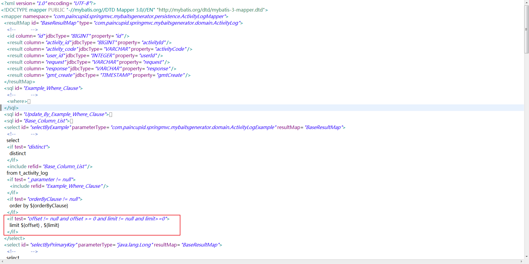
Task: Click the "BaseResultMap" id value in resultMap tag
Action: 59,23
